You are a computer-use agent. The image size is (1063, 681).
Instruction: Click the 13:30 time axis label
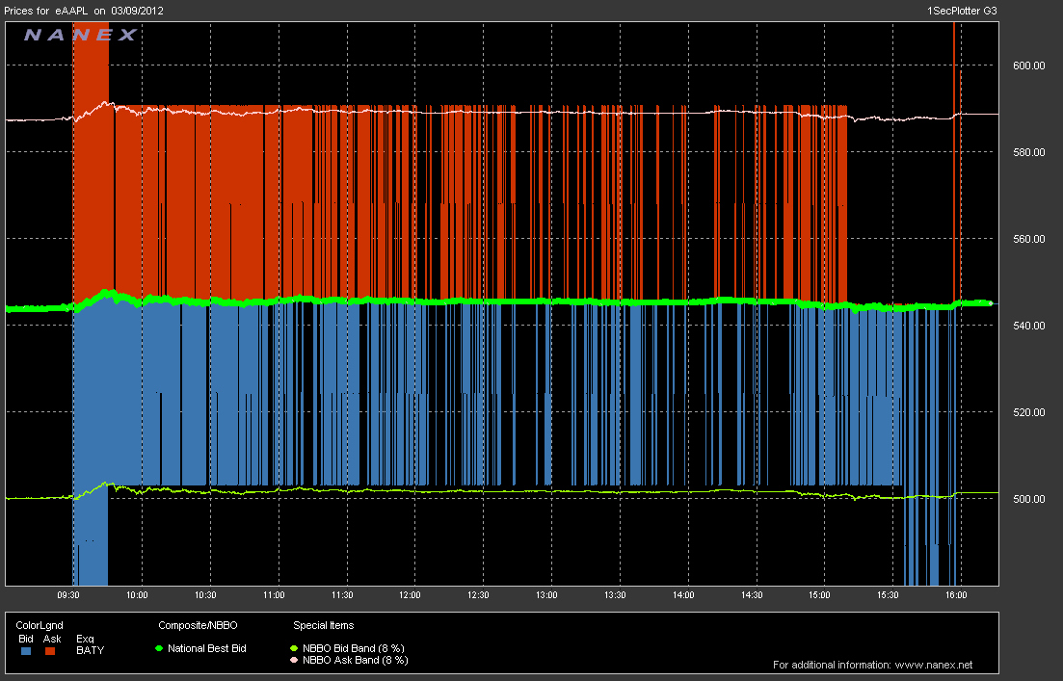615,595
